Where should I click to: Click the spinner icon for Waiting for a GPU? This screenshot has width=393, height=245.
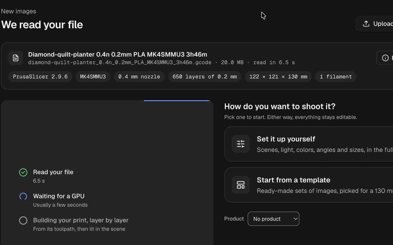(x=23, y=196)
